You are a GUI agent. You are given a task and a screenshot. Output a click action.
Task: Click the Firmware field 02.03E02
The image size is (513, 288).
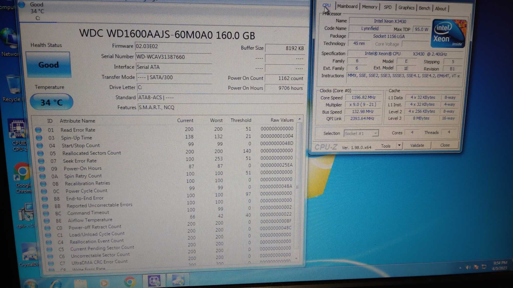point(173,46)
